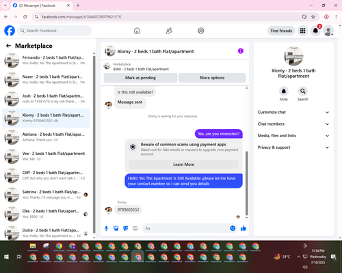Open the Josh conversation
This screenshot has height=273, width=342.
pos(47,99)
